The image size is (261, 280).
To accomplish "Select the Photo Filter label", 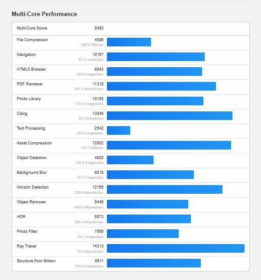I will click(x=27, y=231).
